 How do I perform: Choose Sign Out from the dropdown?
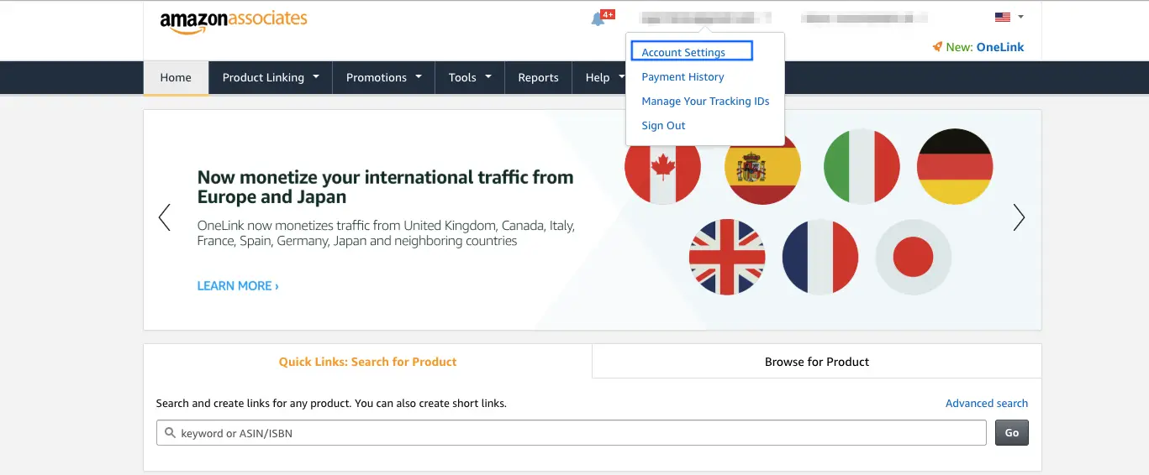point(663,125)
